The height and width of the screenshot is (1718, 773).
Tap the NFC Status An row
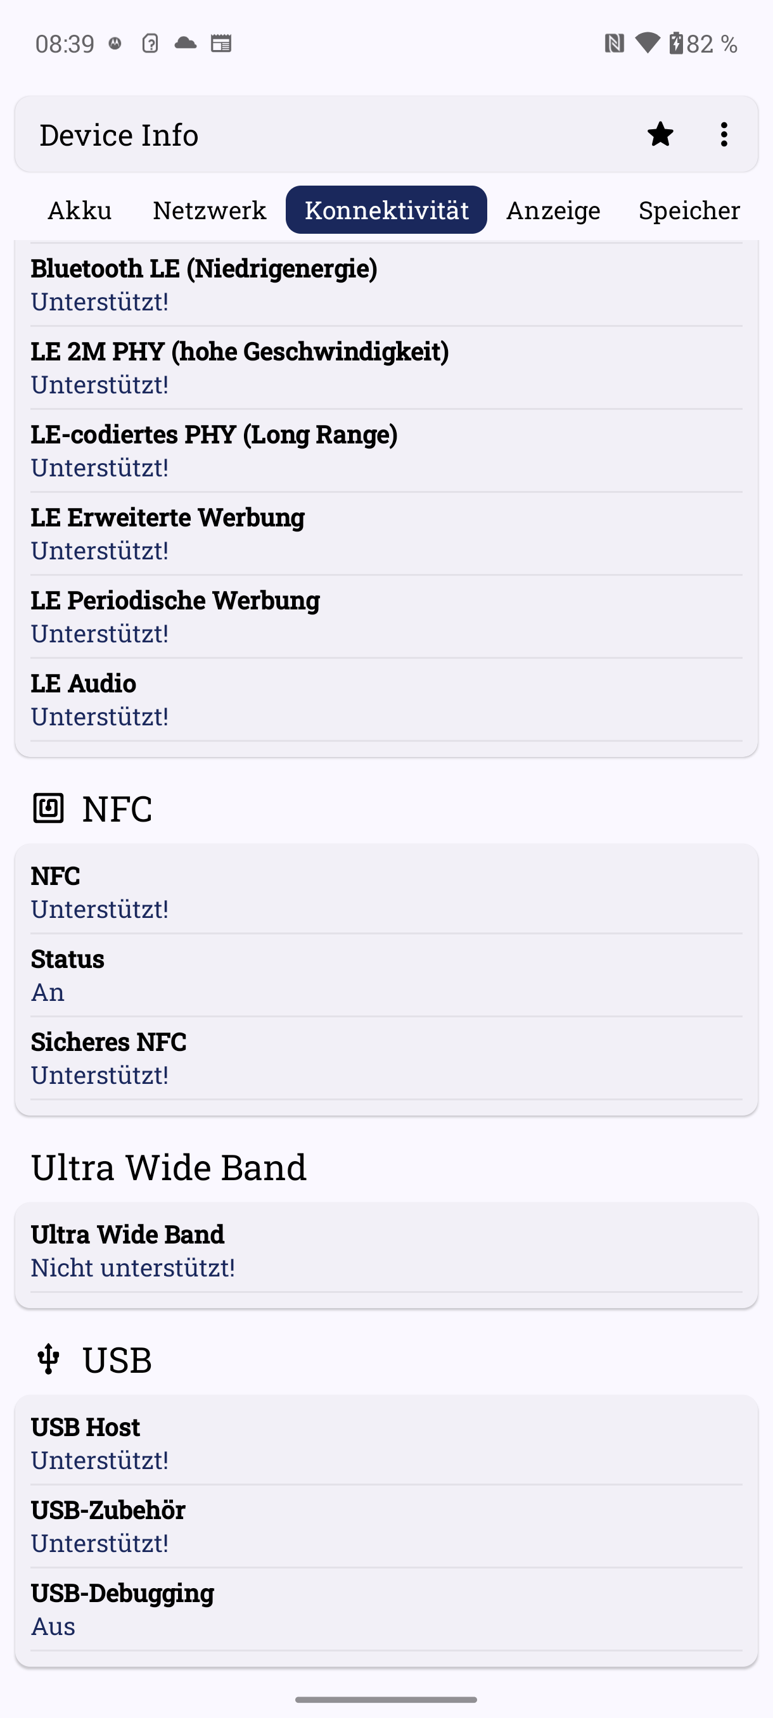tap(386, 975)
